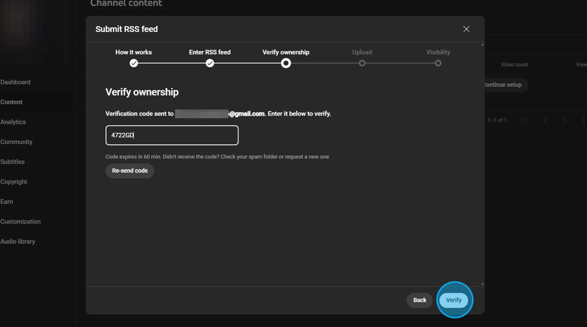
Task: Go to Subtitles in the sidebar
Action: pyautogui.click(x=13, y=162)
